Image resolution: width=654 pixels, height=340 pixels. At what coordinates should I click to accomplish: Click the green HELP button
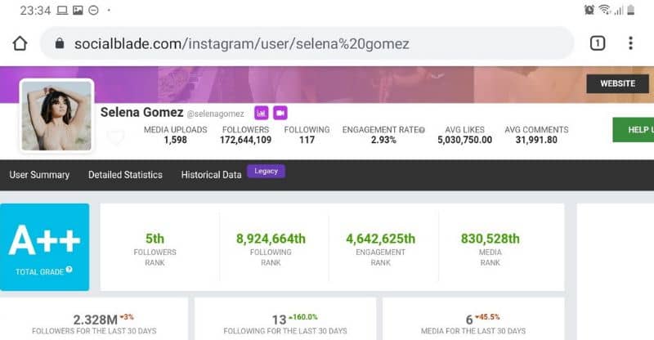point(634,130)
